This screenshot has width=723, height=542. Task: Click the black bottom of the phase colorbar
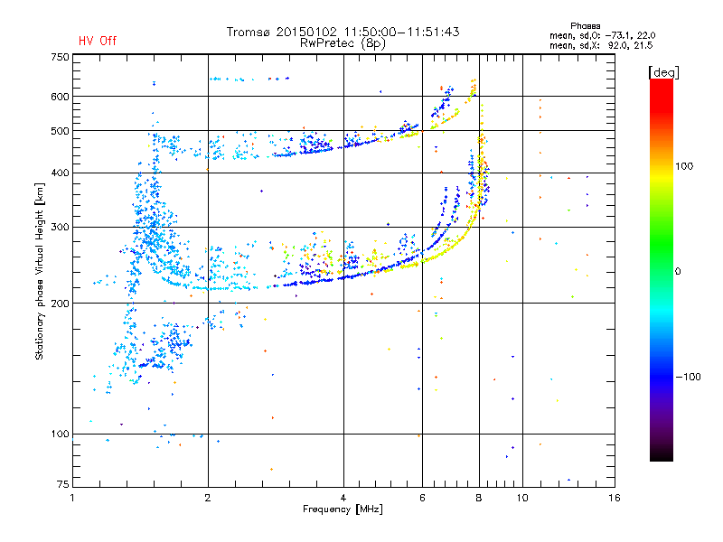[662, 454]
